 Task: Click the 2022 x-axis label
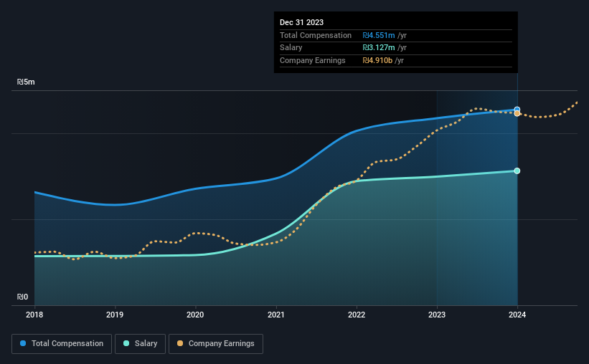pos(356,315)
